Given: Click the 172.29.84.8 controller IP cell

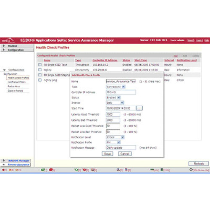Looking at the screenshot, I should (100, 70).
